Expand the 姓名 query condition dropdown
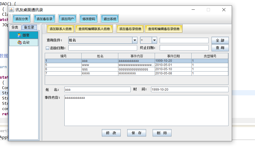Viewport: 255px width, 153px height. coord(135,40)
